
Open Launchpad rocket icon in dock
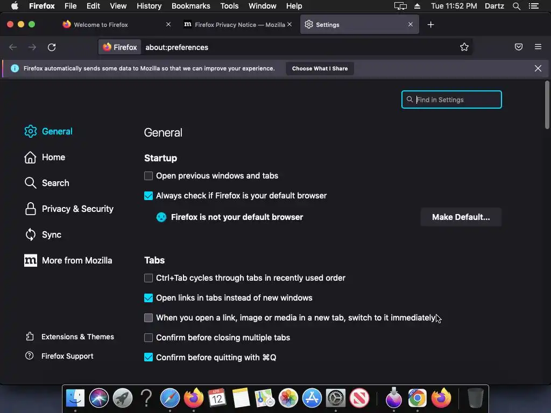(123, 398)
